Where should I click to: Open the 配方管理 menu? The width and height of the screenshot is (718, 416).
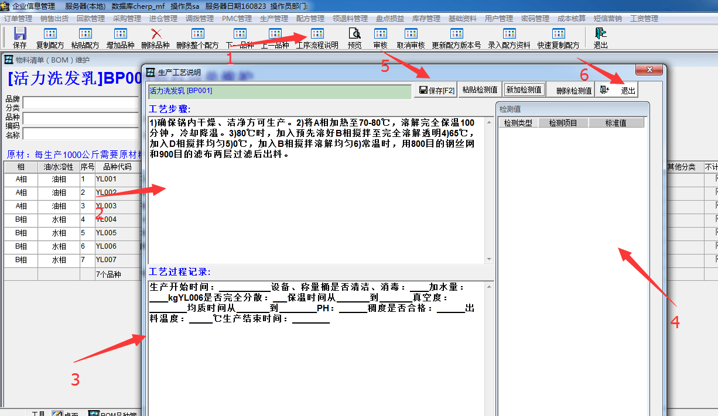(x=310, y=18)
